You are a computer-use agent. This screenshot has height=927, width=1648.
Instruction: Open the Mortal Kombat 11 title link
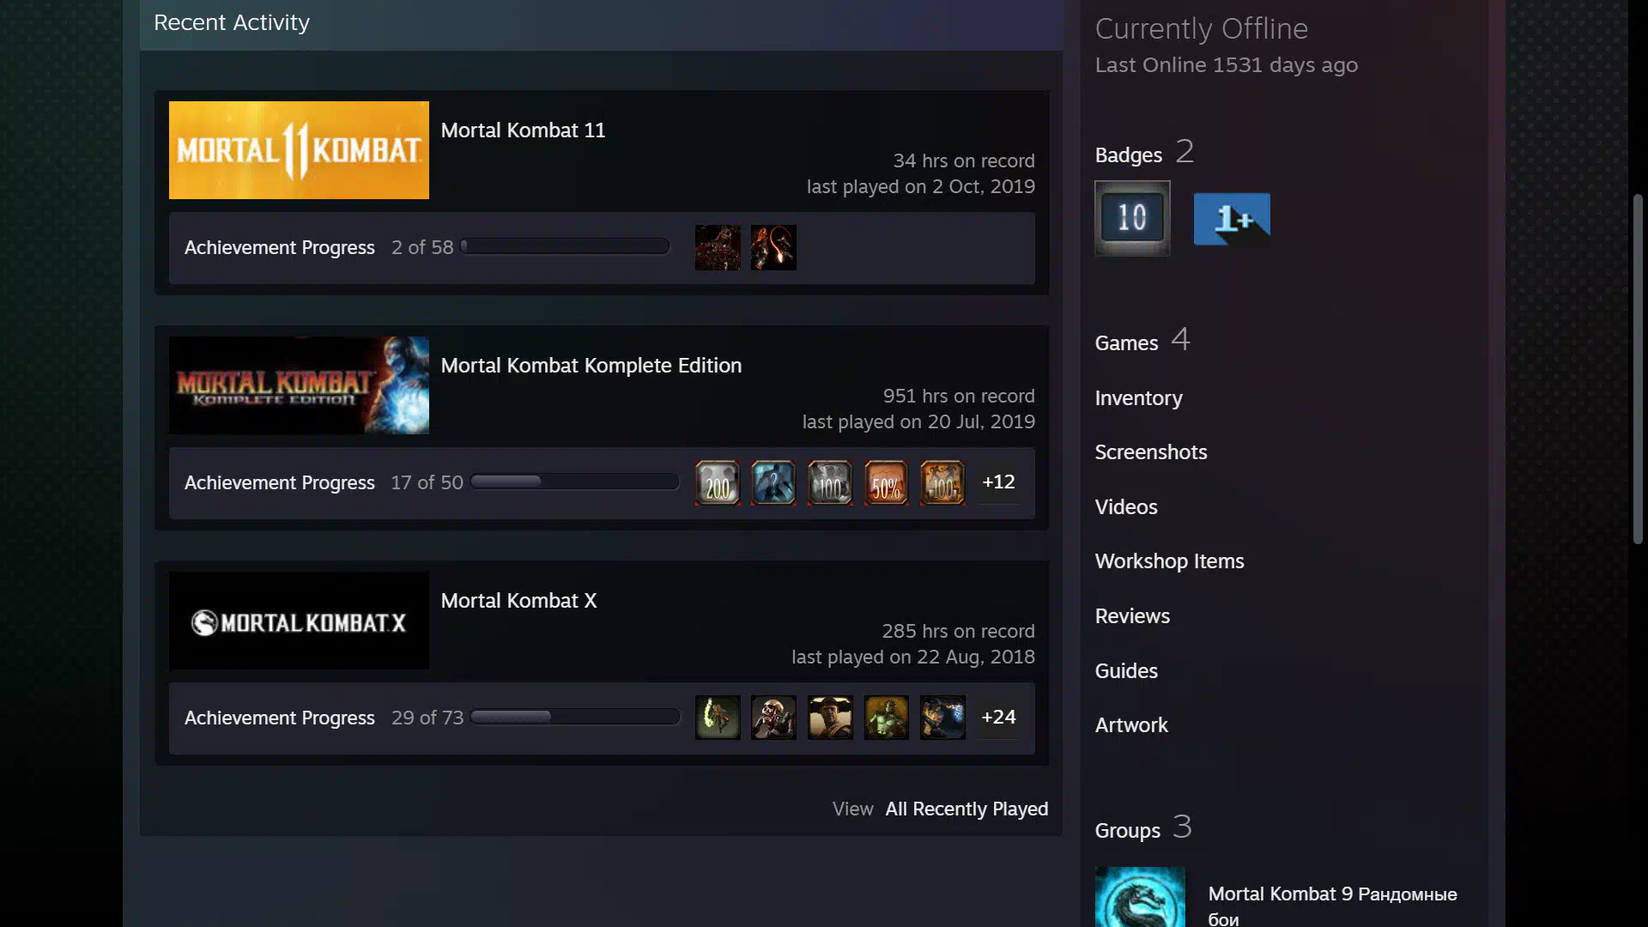pyautogui.click(x=523, y=130)
